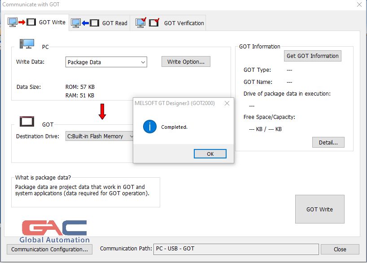This screenshot has width=367, height=263.
Task: Click the PC-to-GOT transfer icon on GOT Write
Action: tap(22, 22)
